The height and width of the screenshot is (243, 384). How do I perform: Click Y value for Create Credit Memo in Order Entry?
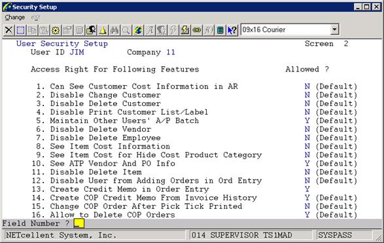(307, 189)
